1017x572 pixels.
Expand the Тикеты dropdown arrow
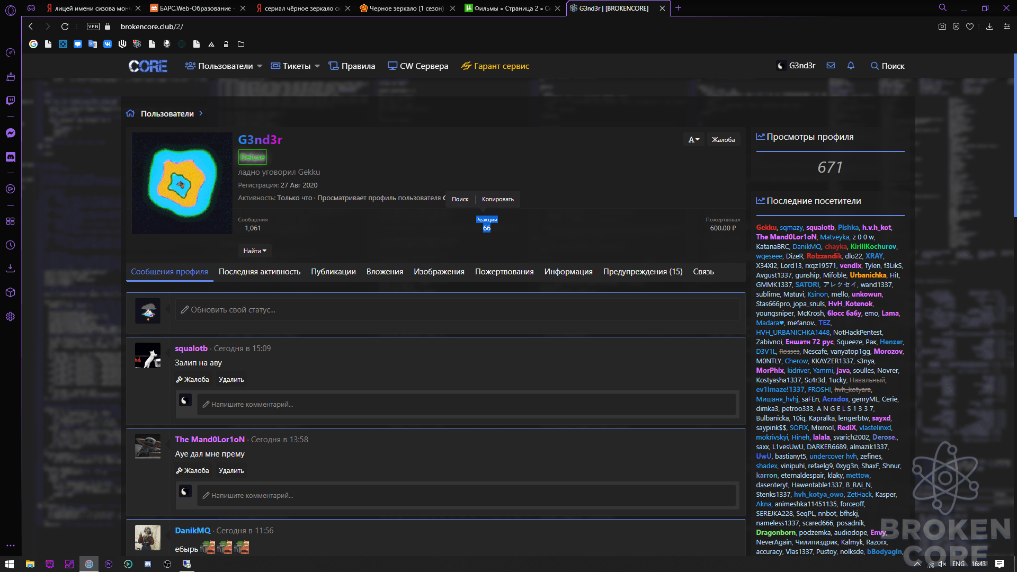coord(317,66)
